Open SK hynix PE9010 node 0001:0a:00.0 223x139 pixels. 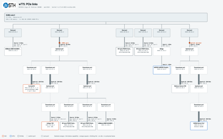coord(87,126)
